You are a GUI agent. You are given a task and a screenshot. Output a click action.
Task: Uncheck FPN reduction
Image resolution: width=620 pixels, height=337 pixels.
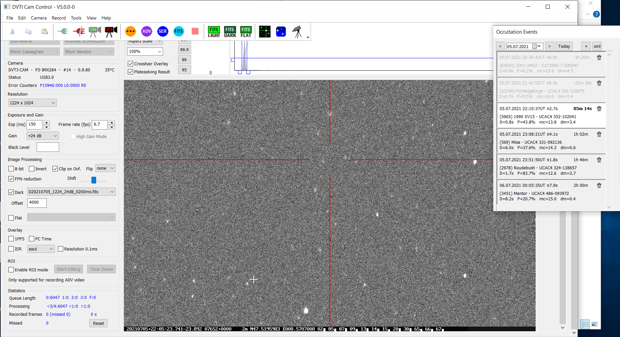pos(11,179)
